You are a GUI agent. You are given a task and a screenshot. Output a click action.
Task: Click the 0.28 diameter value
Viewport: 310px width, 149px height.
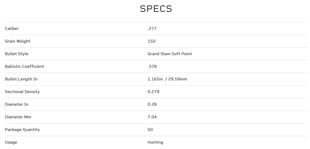(x=152, y=104)
